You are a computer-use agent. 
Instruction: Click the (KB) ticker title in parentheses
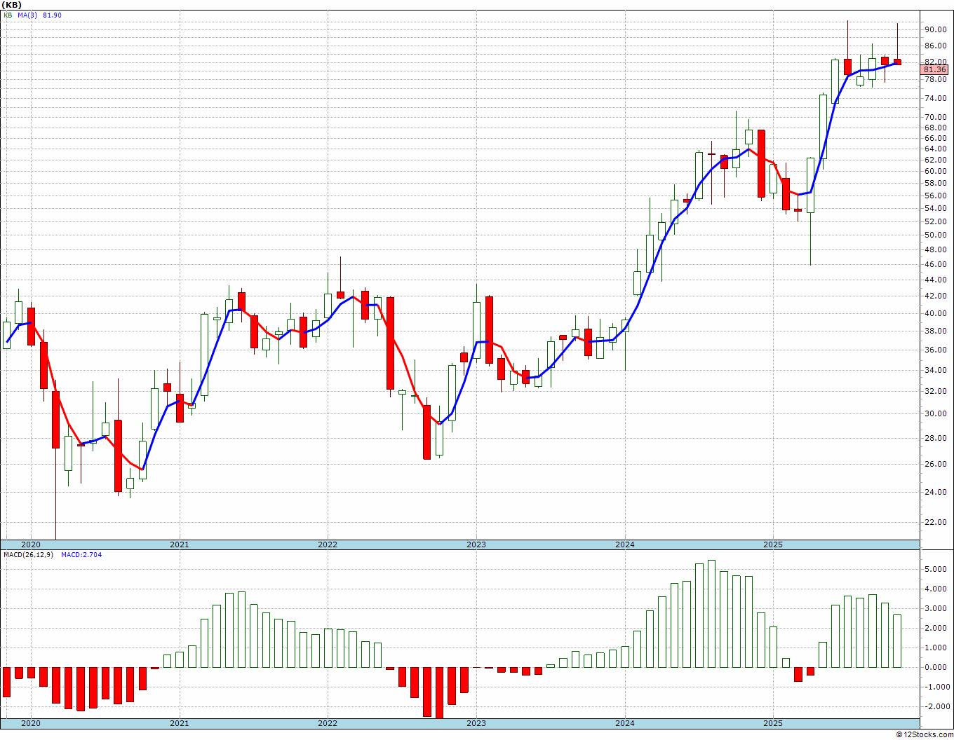(x=11, y=5)
